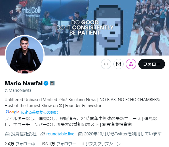This screenshot has height=147, width=169.
Task: Click the briefcase icon next to 投資信託会社
Action: pos(7,134)
